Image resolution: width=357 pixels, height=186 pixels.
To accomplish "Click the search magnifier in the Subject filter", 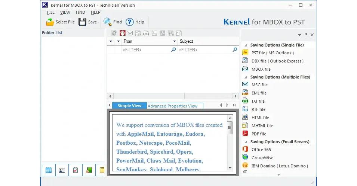I will 235,49.
